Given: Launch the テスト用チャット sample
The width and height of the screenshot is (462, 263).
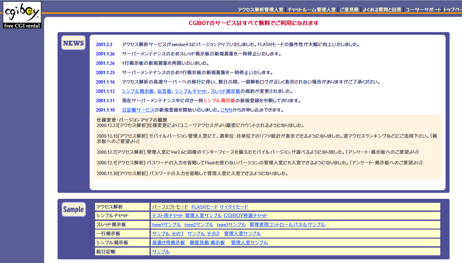Looking at the screenshot, I should pos(168,216).
